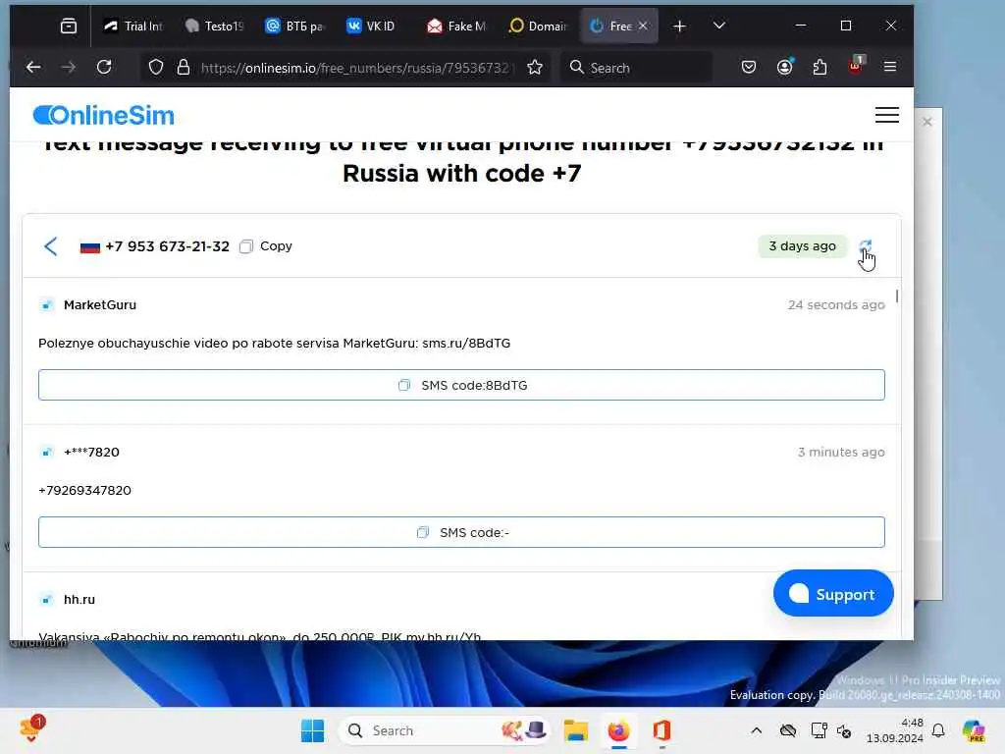This screenshot has width=1005, height=754.
Task: Bookmark this page with the star icon
Action: tap(535, 68)
